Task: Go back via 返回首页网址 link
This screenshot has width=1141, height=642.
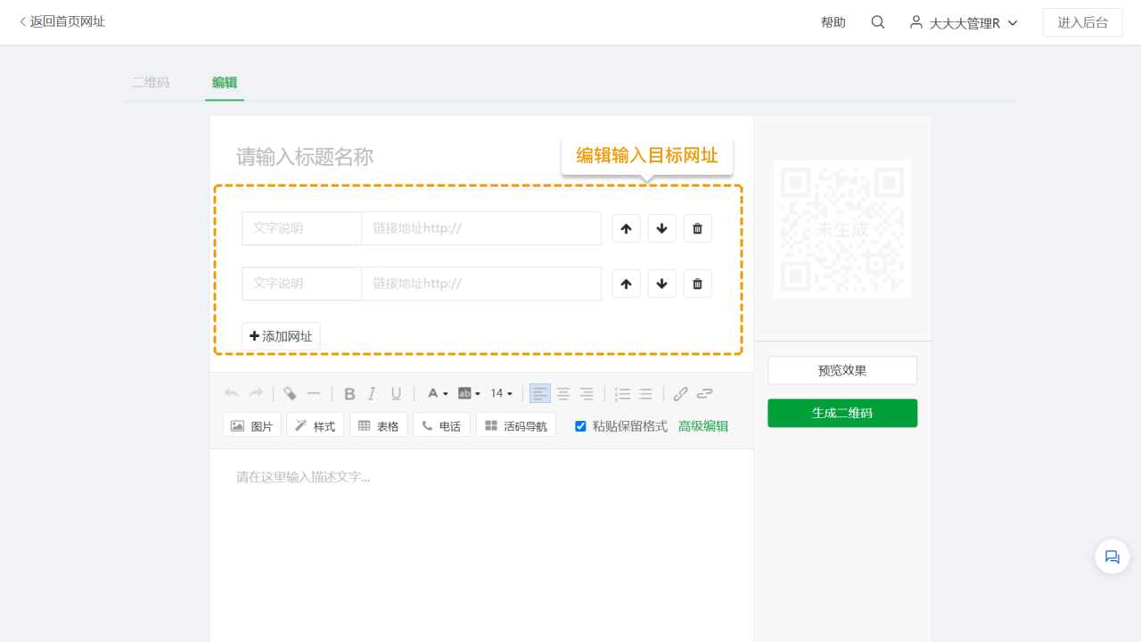Action: 62,21
